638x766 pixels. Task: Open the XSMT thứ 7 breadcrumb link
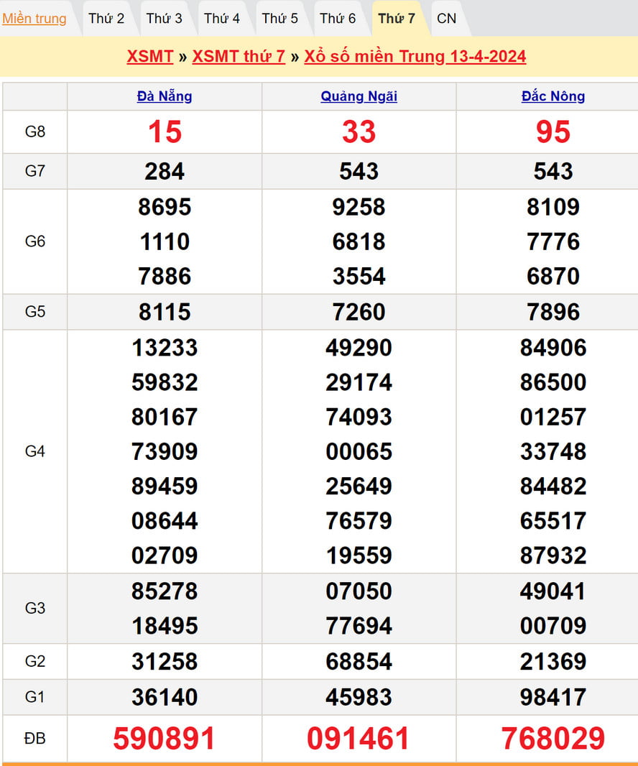tap(239, 57)
